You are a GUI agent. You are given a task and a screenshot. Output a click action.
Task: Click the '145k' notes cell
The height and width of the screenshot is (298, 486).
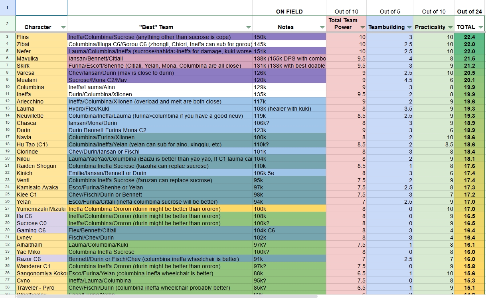click(x=289, y=44)
